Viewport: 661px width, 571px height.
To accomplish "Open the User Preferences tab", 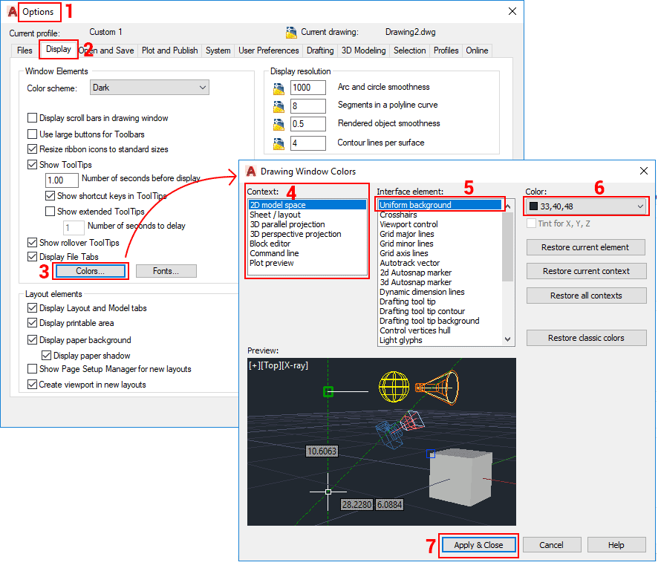I will click(x=269, y=50).
